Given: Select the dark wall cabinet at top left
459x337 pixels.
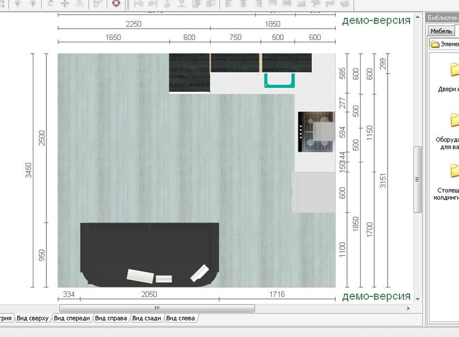Looking at the screenshot, I should 189,73.
